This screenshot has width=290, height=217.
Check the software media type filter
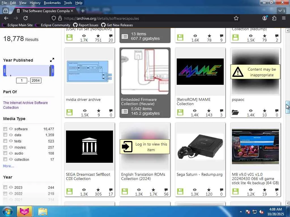point(5,129)
